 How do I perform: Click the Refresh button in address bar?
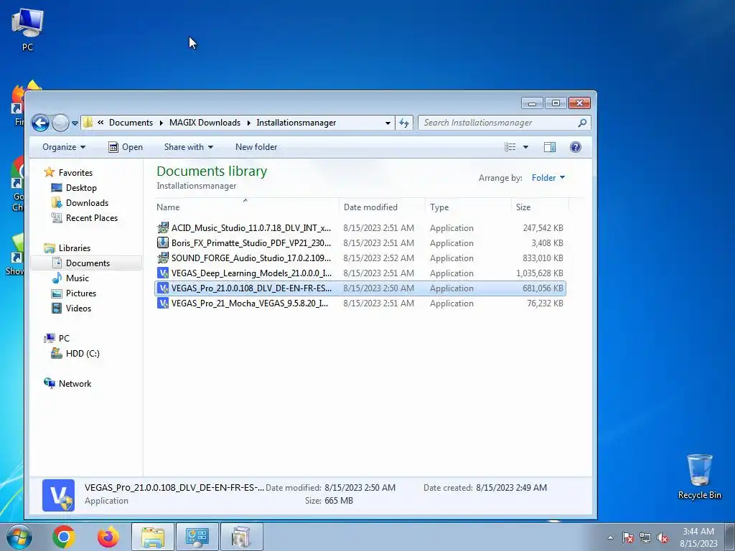click(403, 123)
